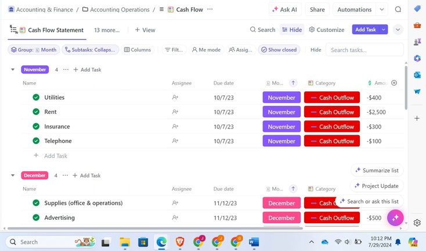Screen dimensions: 426x251
Task: Open the Cash Flow list ellipsis menu
Action: coord(210,9)
